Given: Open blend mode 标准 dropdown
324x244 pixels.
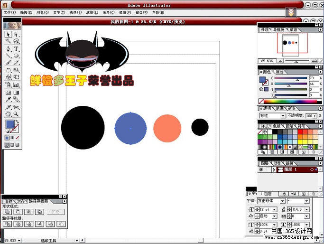Looking at the screenshot, I should point(283,116).
